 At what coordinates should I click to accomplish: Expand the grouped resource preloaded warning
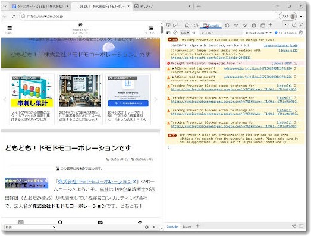172,136
